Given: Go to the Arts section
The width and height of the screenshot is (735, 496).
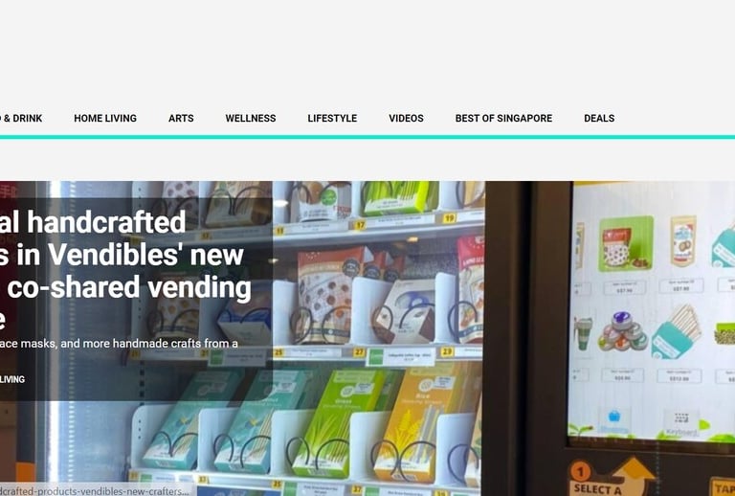Looking at the screenshot, I should [x=181, y=118].
